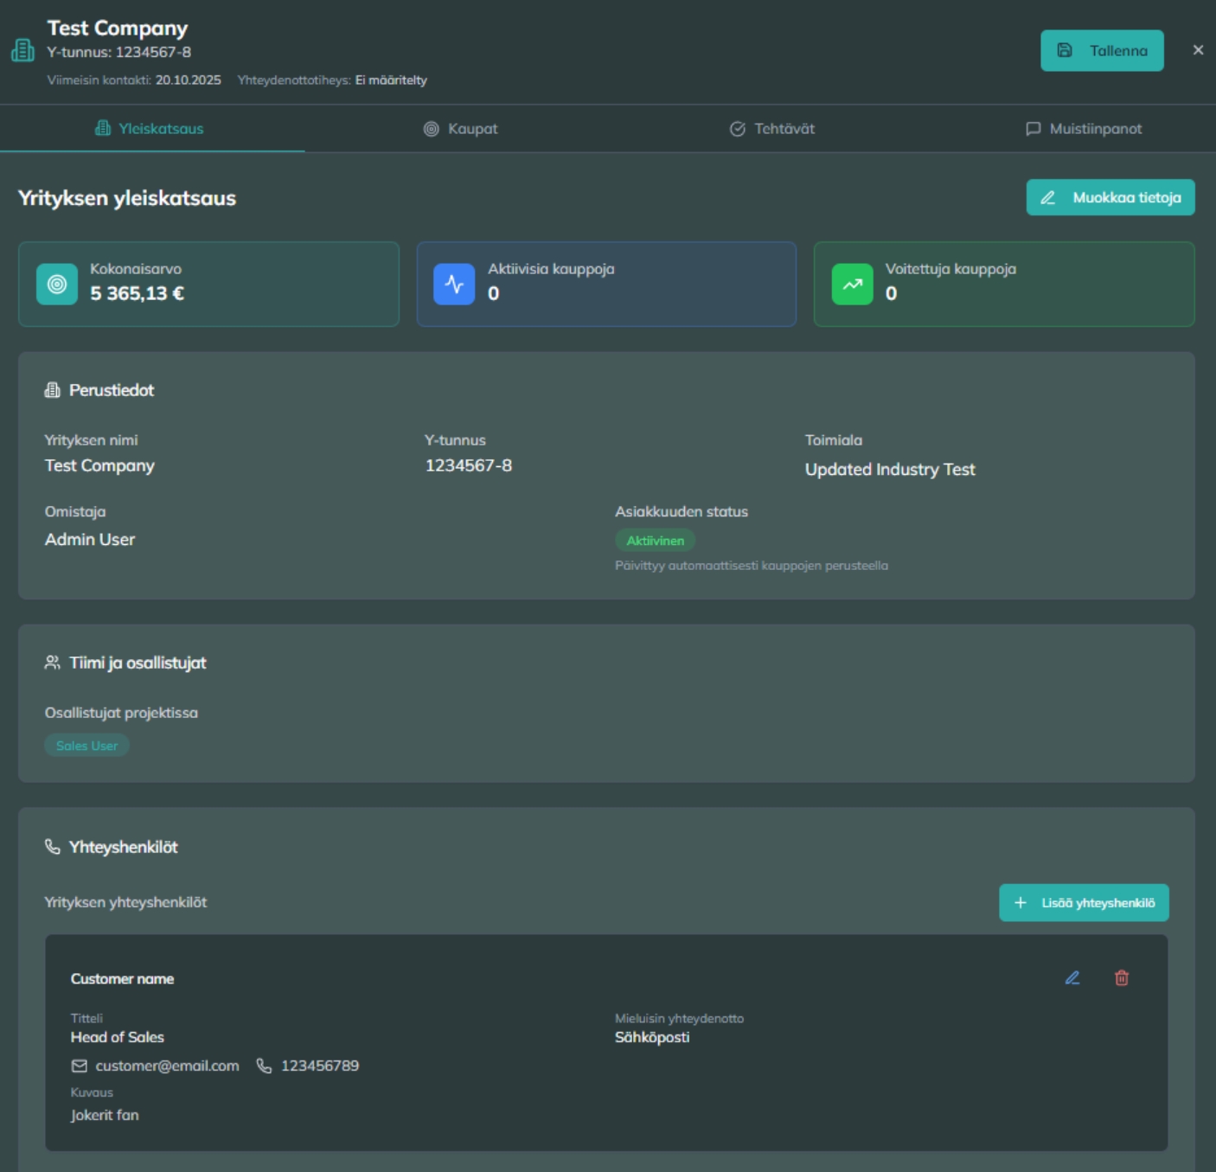
Task: Click the Aktiivisia kauppoja activity icon
Action: pyautogui.click(x=454, y=285)
